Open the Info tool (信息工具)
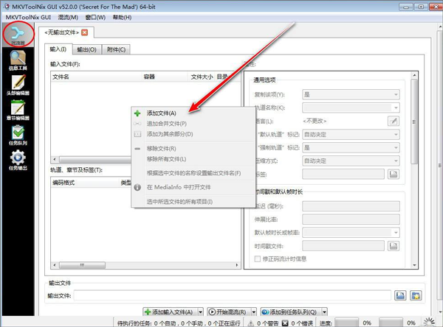The width and height of the screenshot is (443, 327). pyautogui.click(x=18, y=60)
